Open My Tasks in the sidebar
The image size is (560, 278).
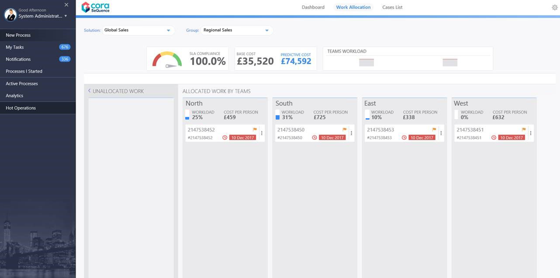pyautogui.click(x=38, y=47)
